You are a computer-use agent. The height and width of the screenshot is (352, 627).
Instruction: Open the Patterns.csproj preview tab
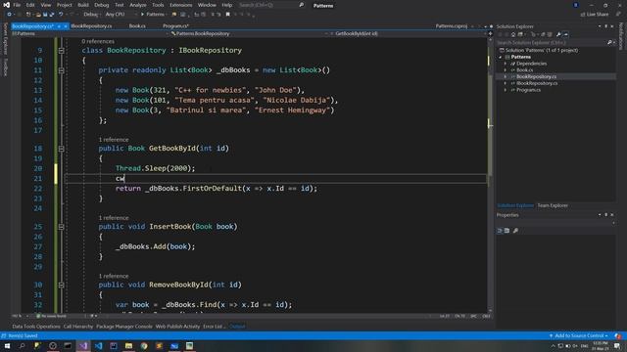click(451, 26)
